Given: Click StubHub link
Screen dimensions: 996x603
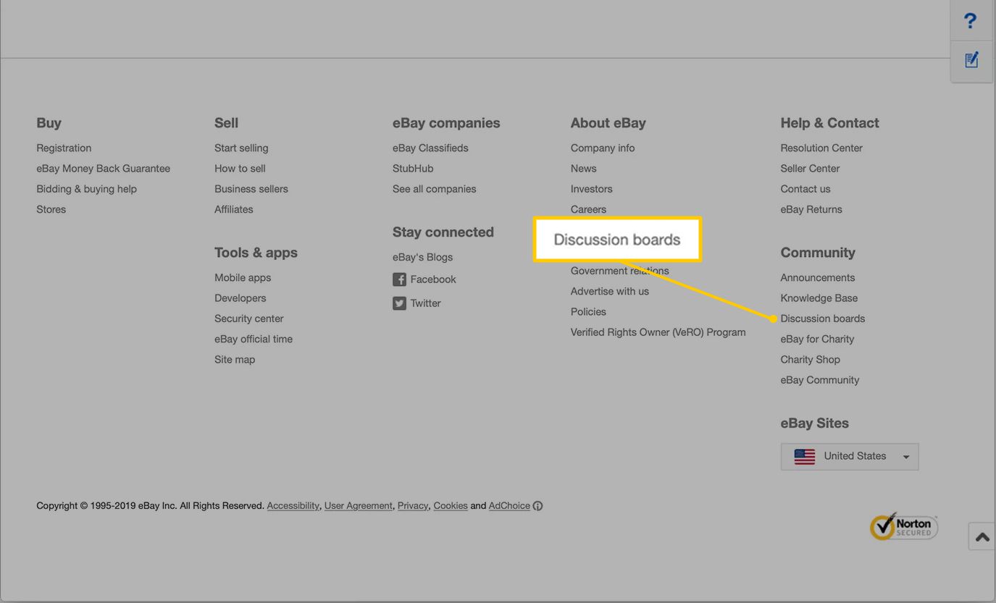Looking at the screenshot, I should 413,168.
